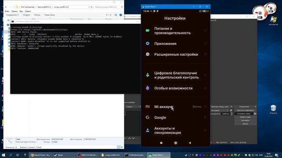This screenshot has height=158, width=282.
Task: Toggle the Explorer preview pane icon
Action: coord(115,15)
